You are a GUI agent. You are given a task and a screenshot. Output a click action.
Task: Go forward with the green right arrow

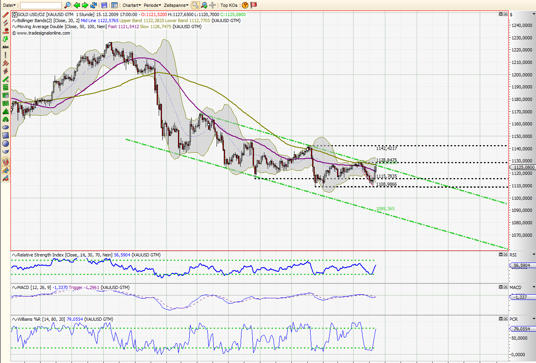85,5
